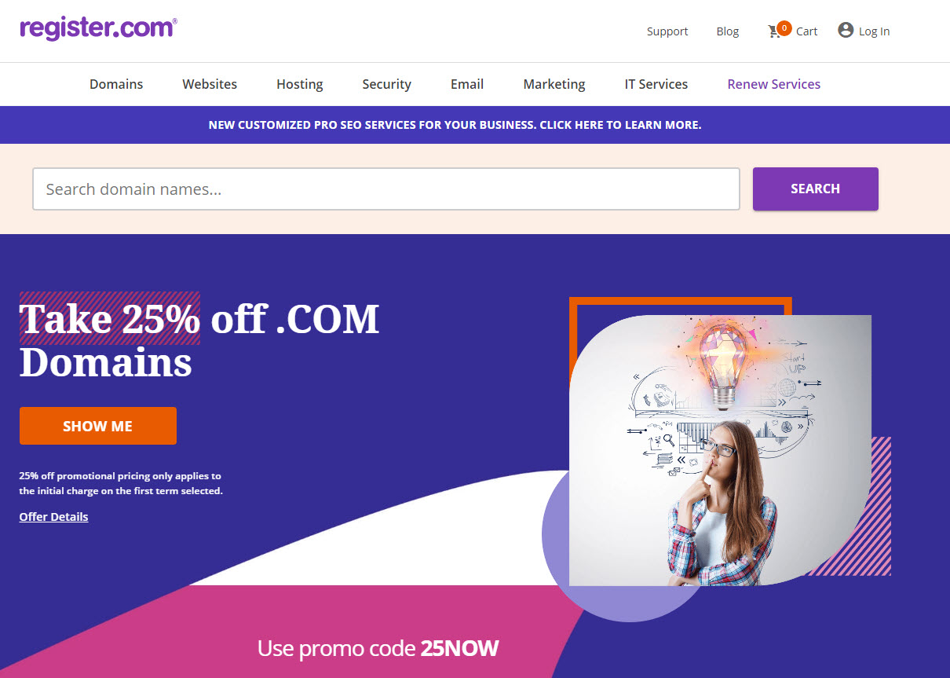950x678 pixels.
Task: Click the Pro SEO services announcement banner
Action: pos(455,125)
